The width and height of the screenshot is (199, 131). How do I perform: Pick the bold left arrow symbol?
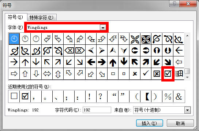click(91, 62)
